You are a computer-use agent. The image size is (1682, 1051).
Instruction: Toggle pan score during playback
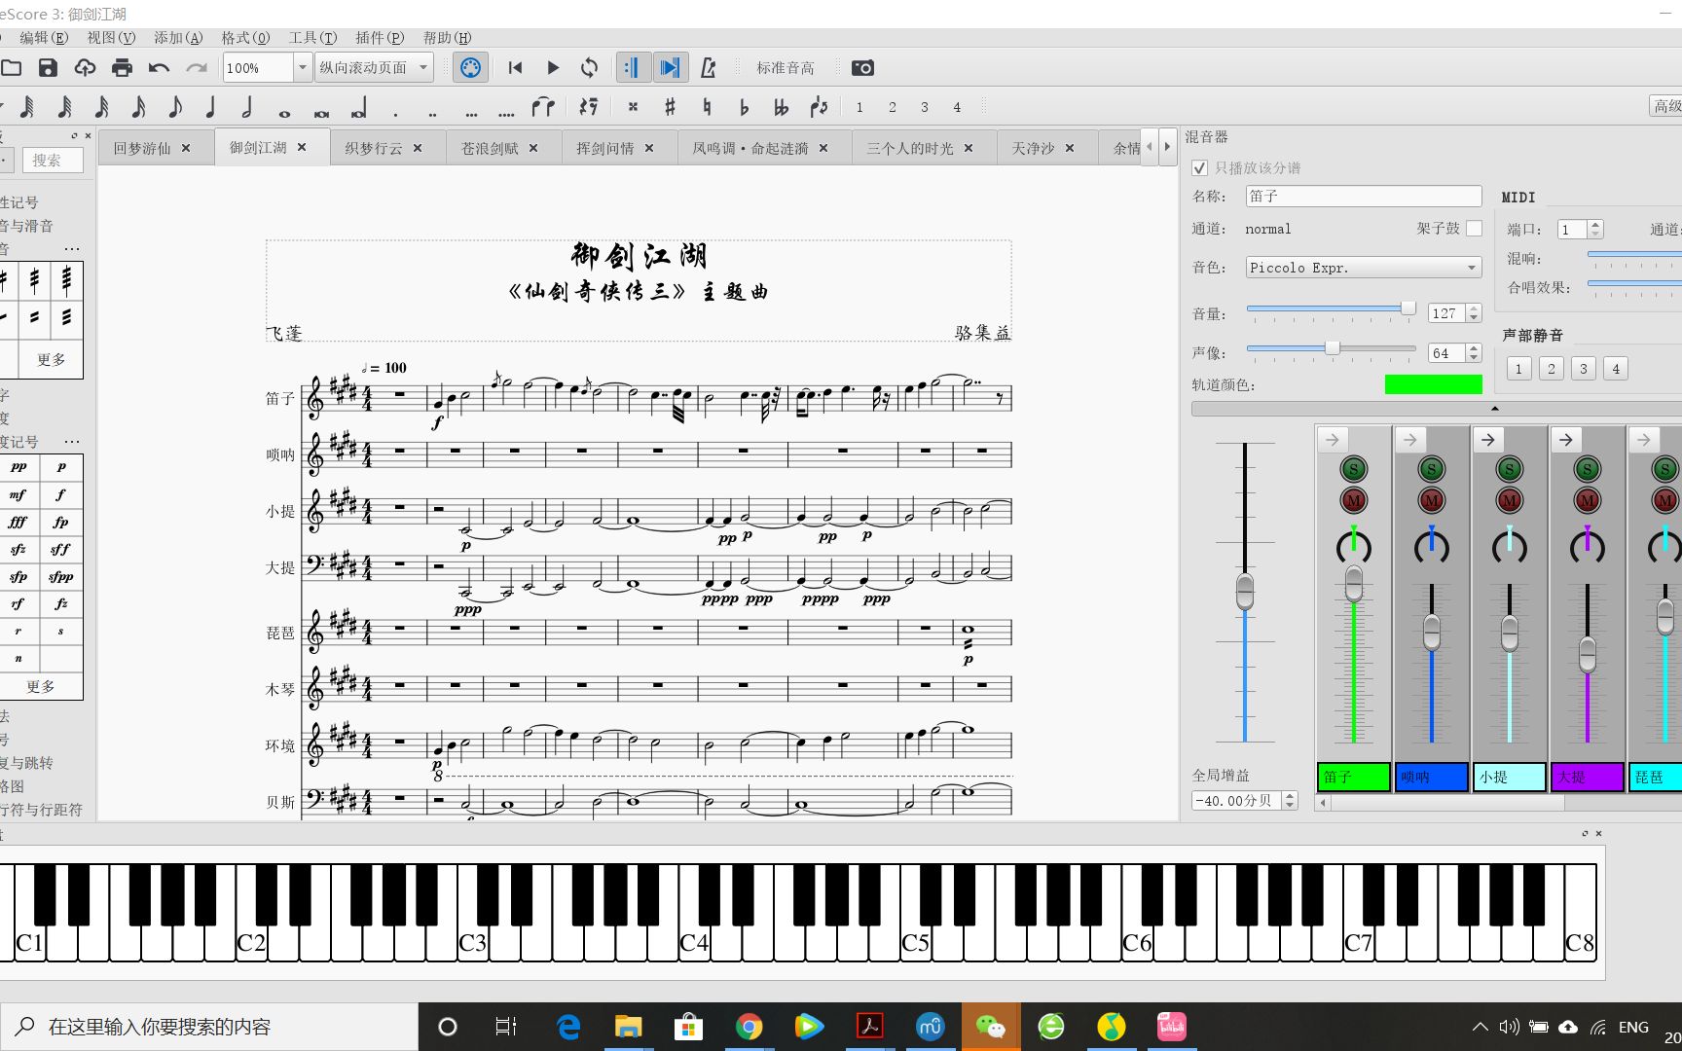pos(670,67)
